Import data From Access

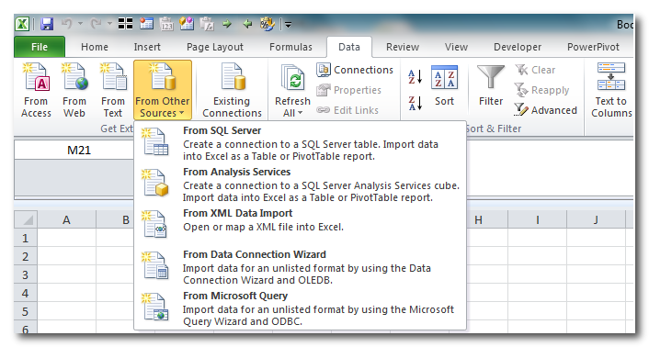coord(36,90)
